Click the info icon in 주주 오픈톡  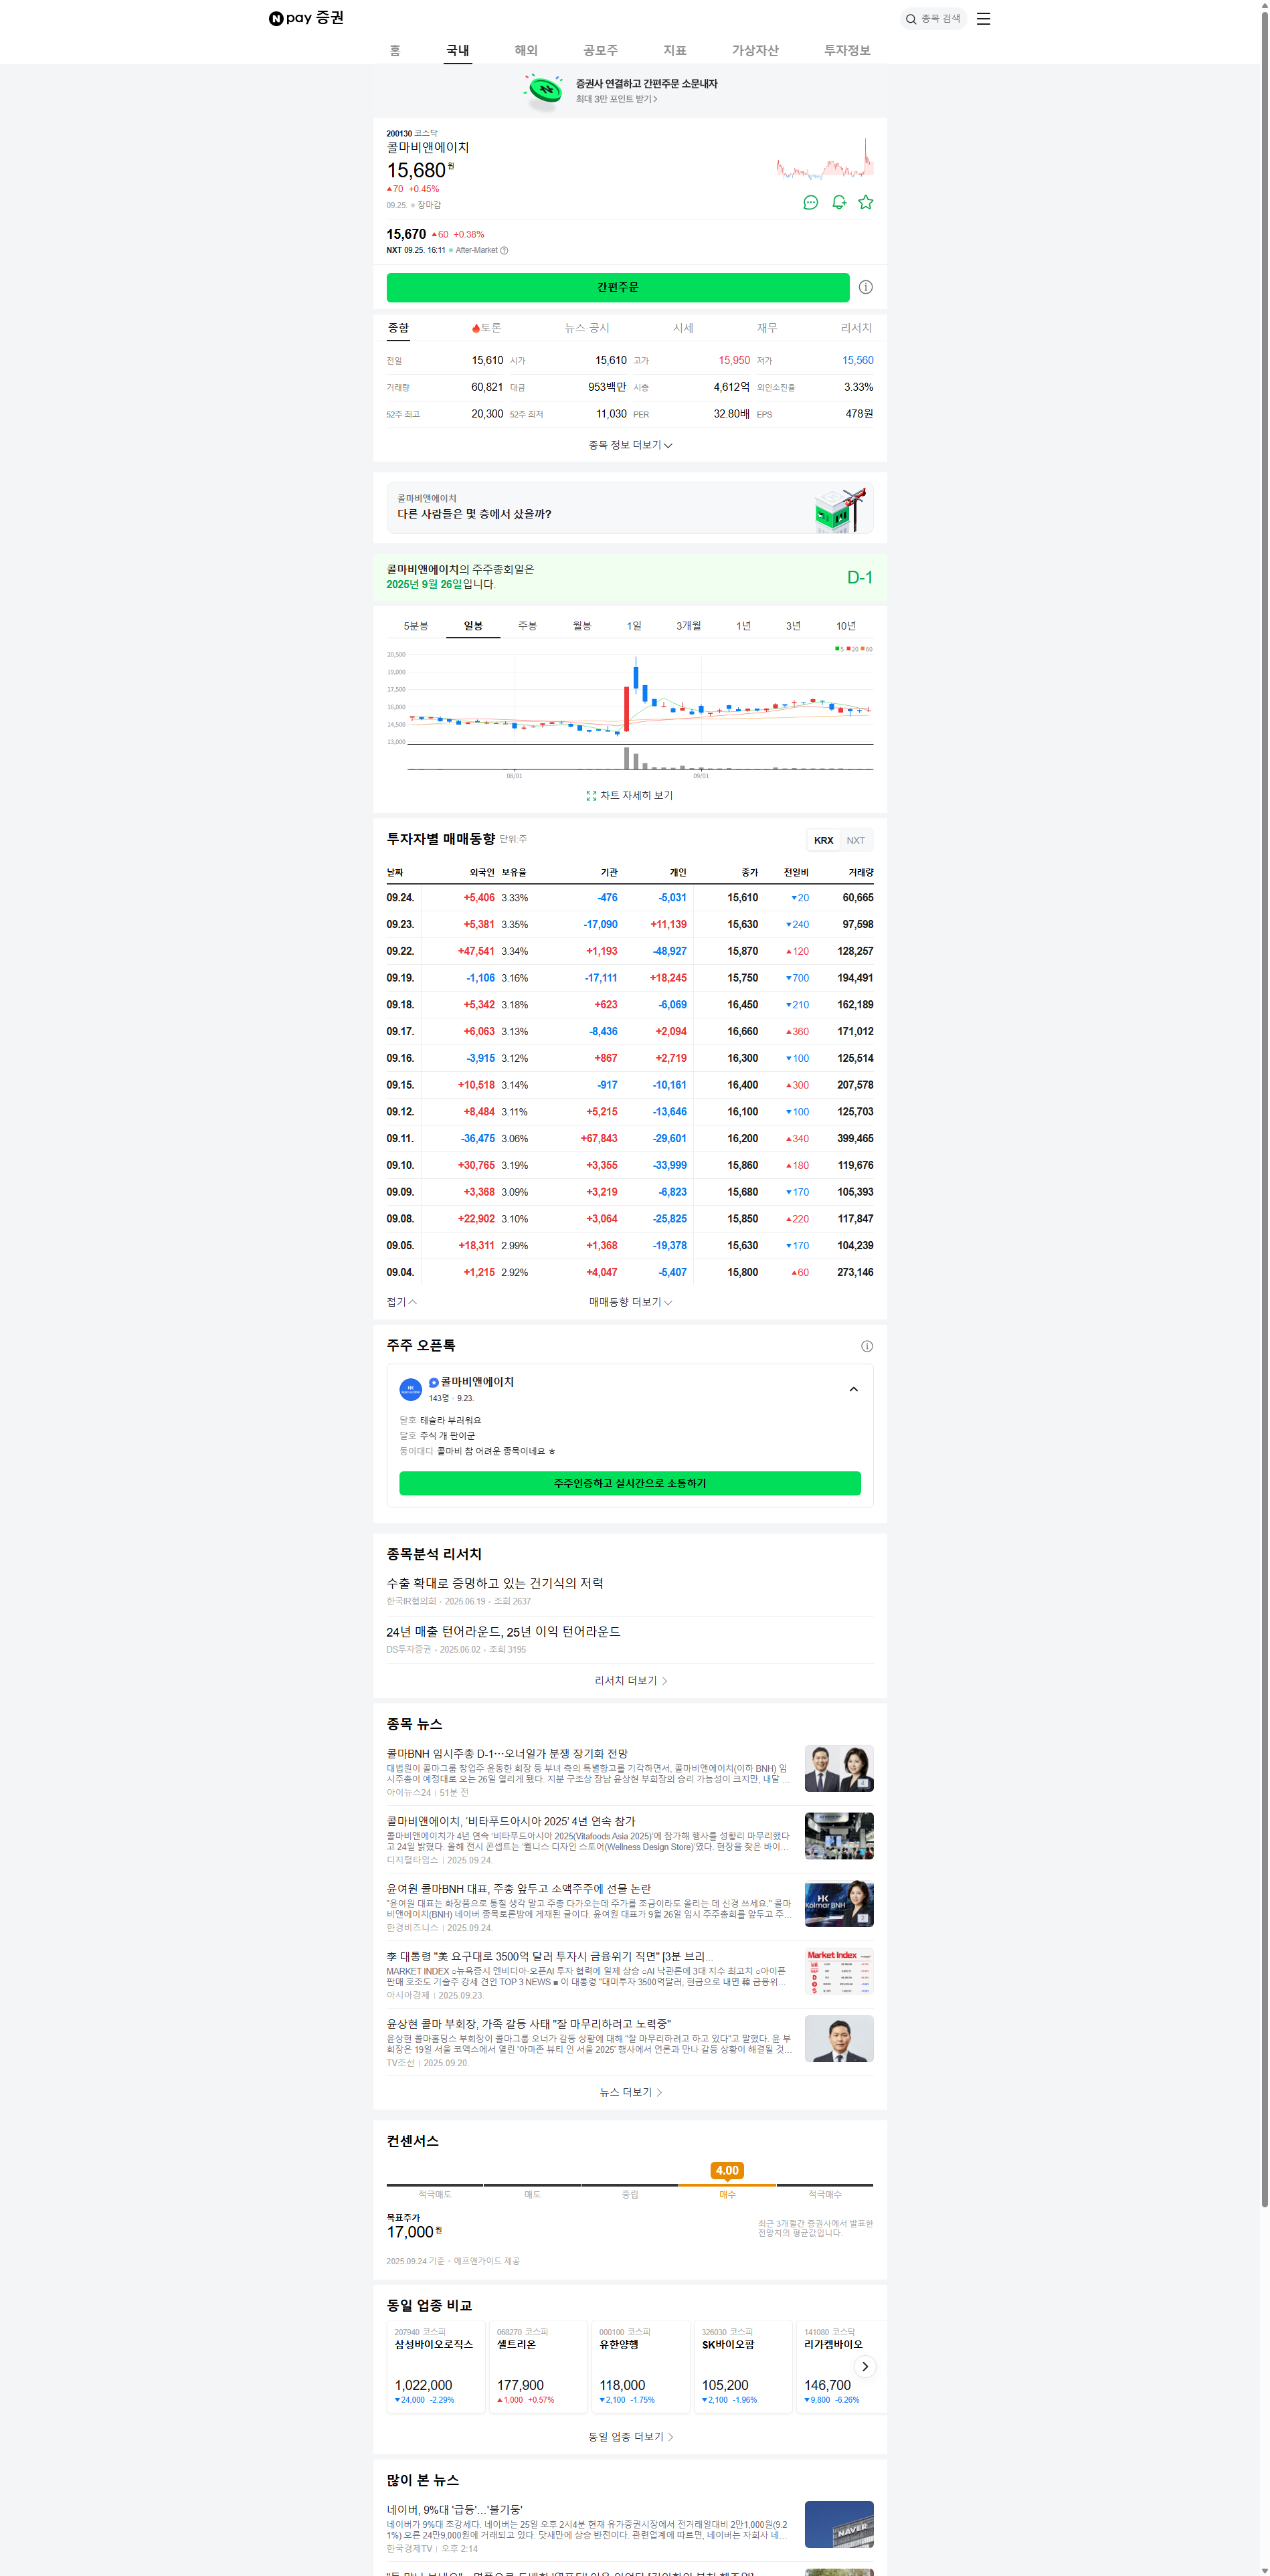tap(867, 1346)
